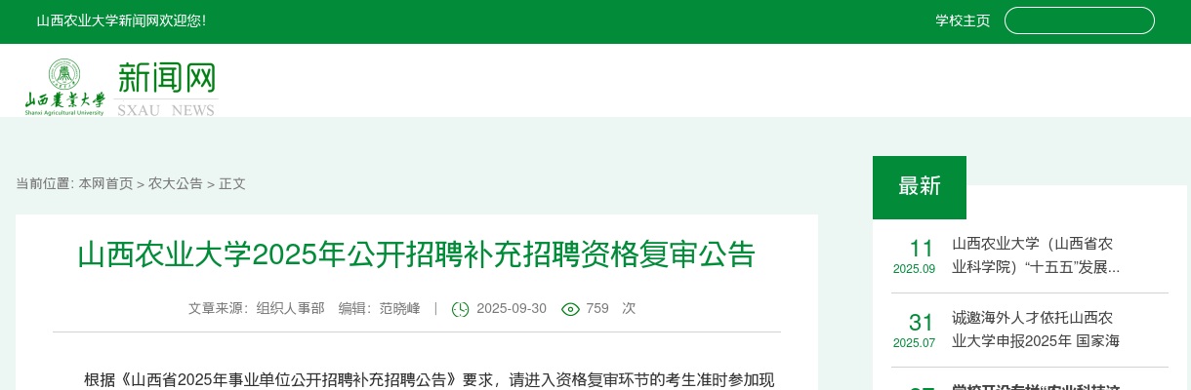Open 诚邀海外人才 news article

tap(1036, 330)
